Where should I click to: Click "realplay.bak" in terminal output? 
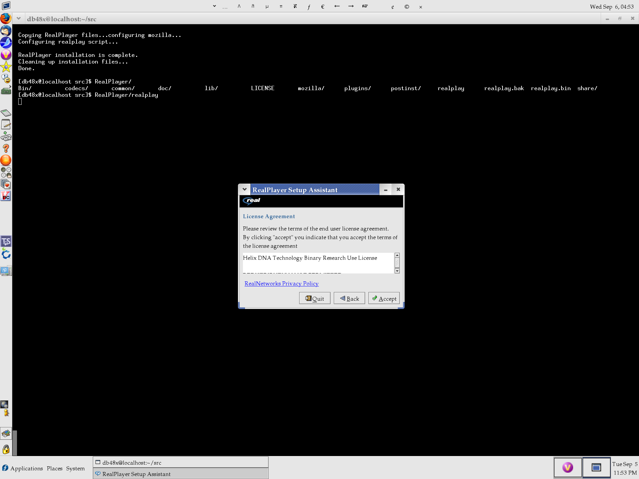coord(504,88)
